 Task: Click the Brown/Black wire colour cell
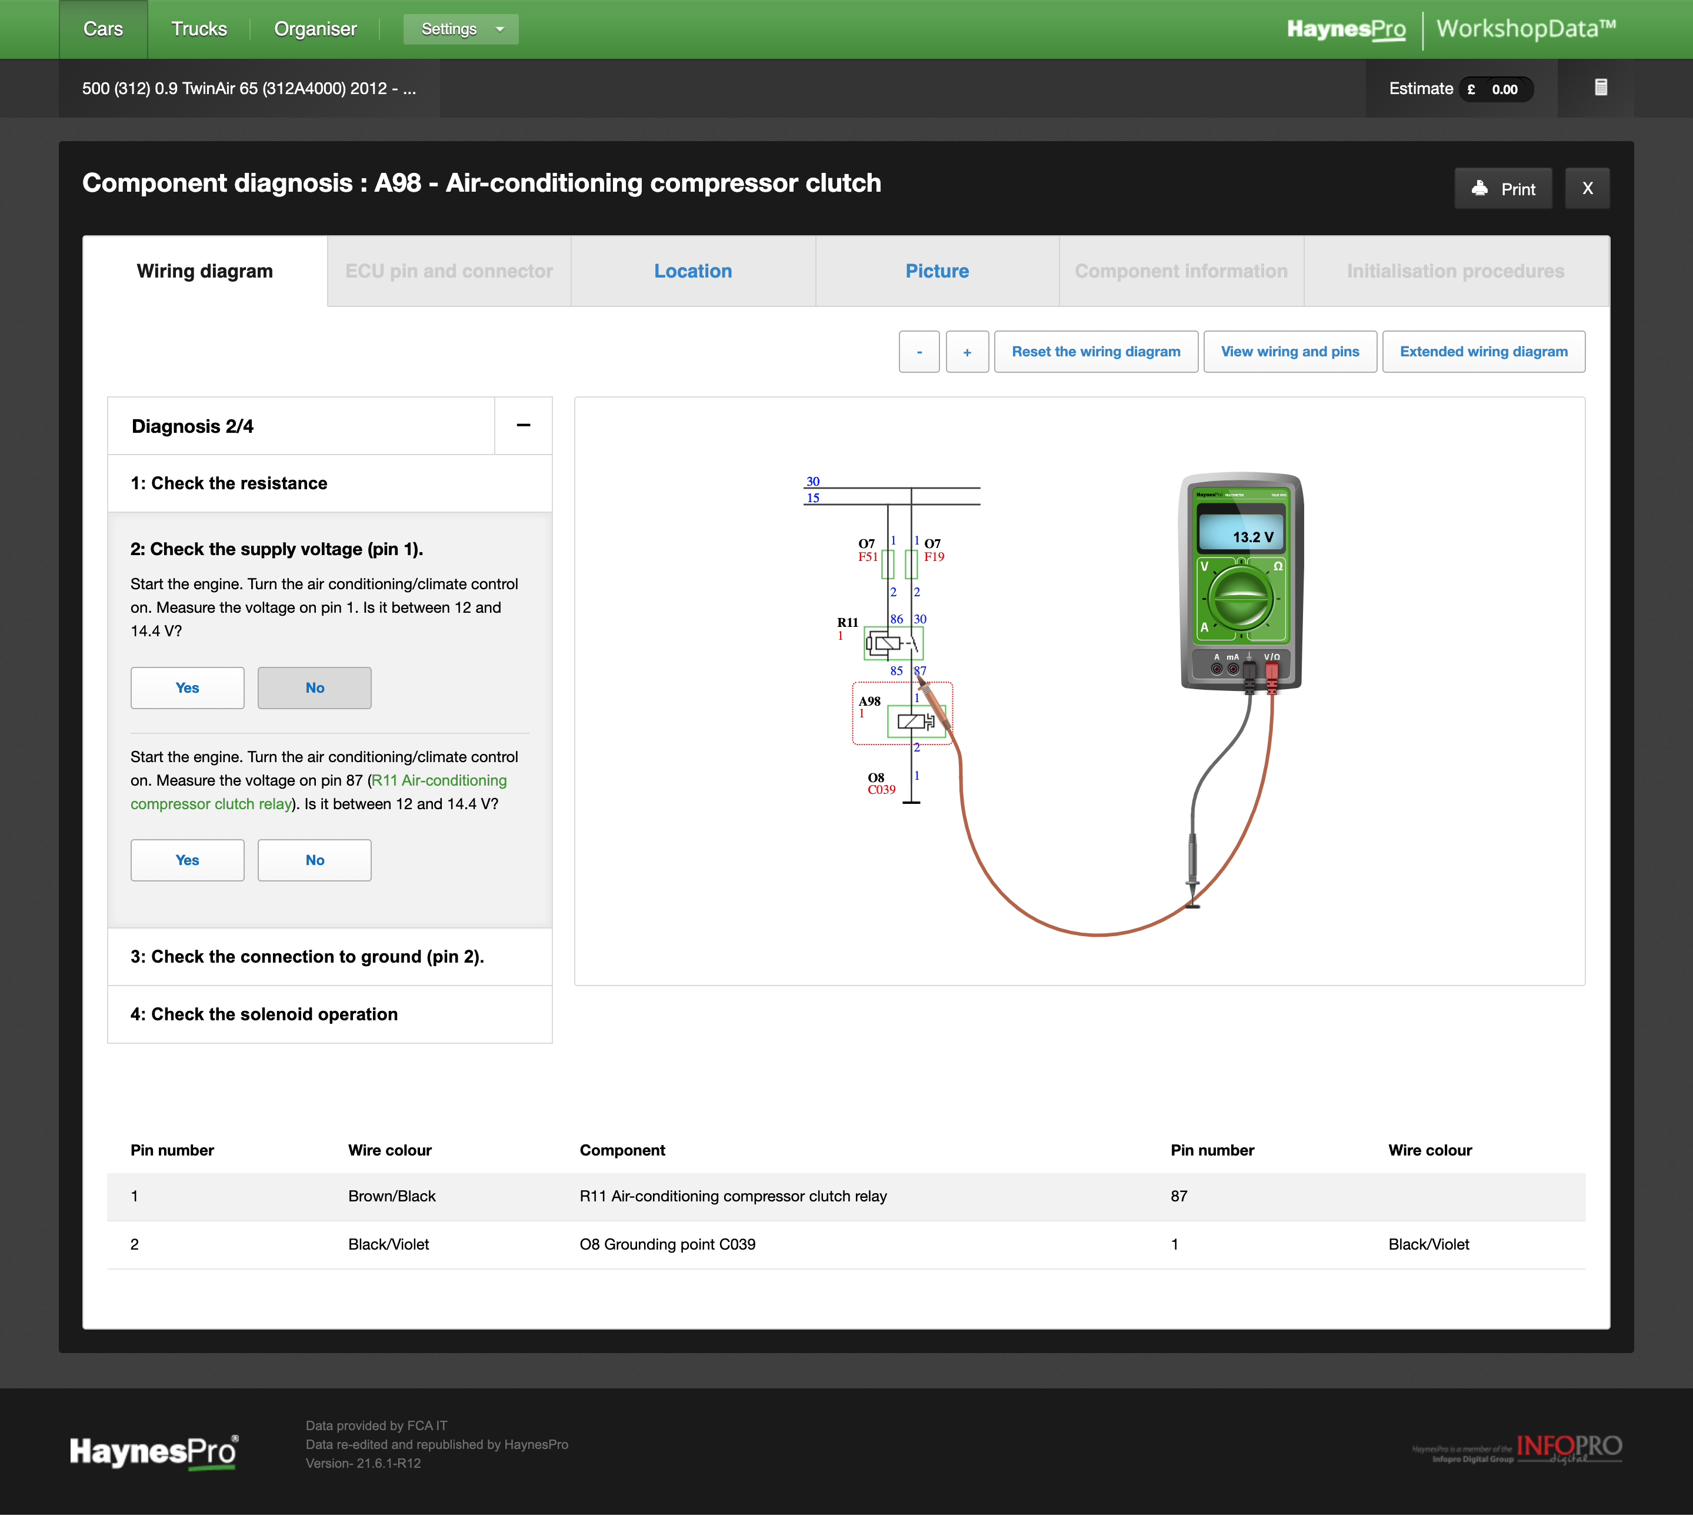point(392,1196)
